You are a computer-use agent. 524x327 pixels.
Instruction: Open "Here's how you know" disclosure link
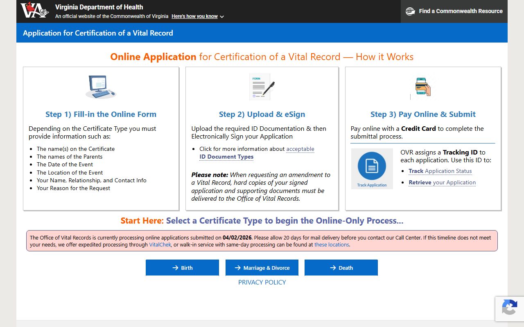tap(194, 16)
